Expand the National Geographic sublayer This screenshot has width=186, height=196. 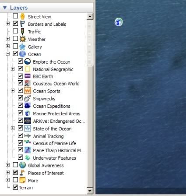click(13, 69)
